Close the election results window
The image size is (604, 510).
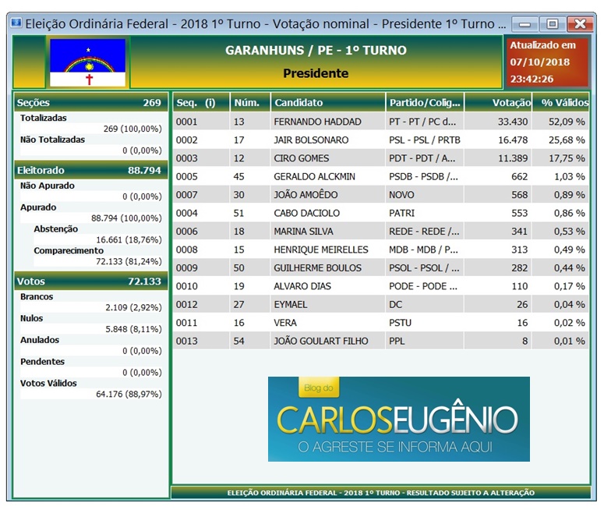coord(580,24)
